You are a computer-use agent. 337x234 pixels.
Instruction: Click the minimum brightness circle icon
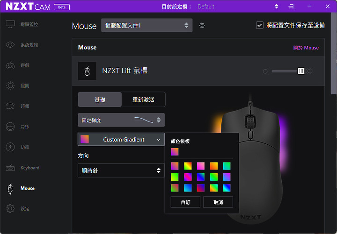tap(265, 71)
